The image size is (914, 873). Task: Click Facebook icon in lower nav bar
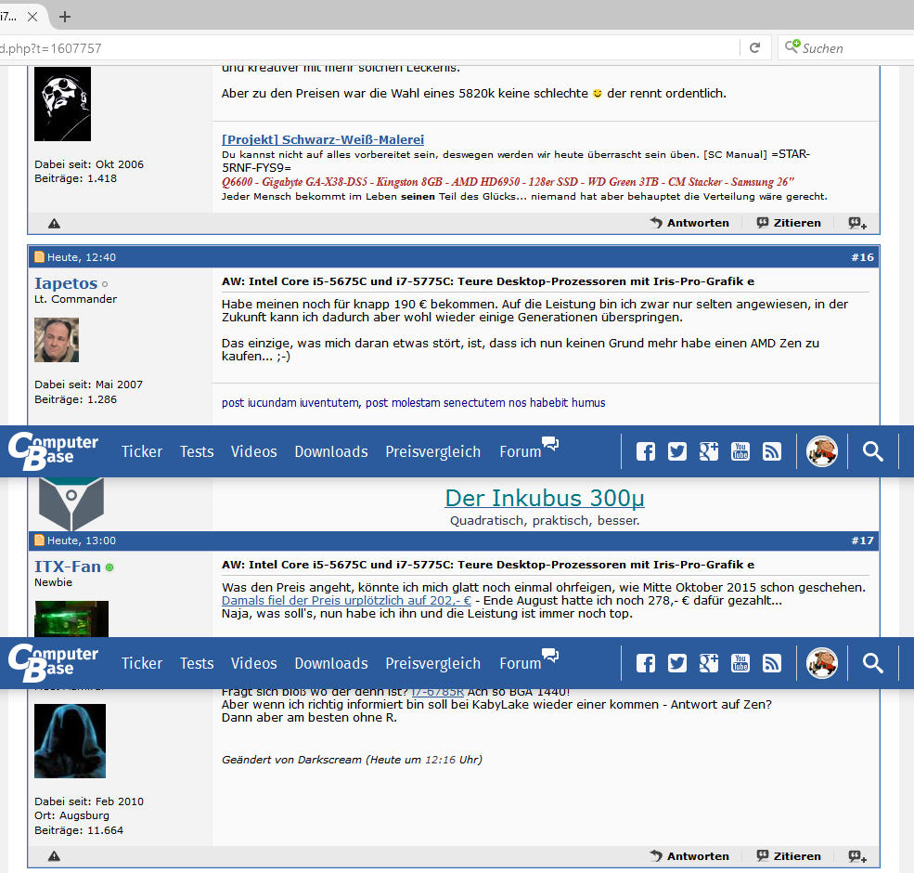646,663
